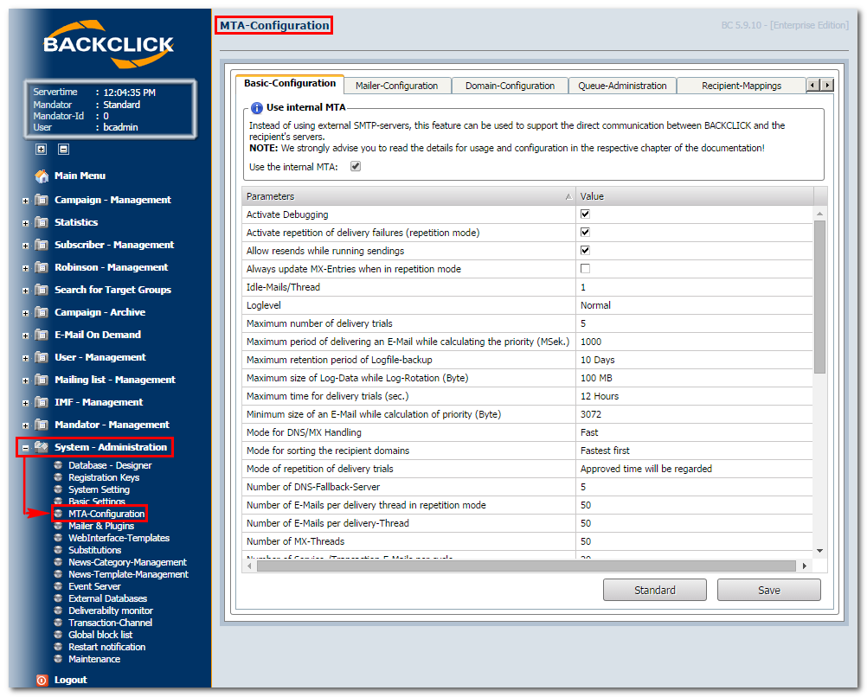Open the Queue-Administration tab
The width and height of the screenshot is (867, 697).
[x=623, y=86]
